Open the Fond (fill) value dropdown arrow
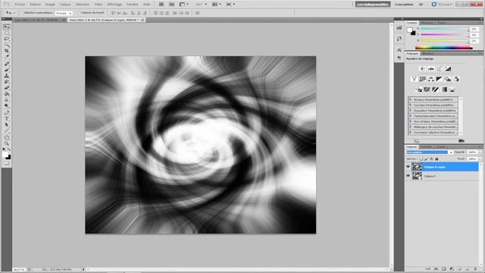Viewport: 485px width, 273px height. click(480, 158)
